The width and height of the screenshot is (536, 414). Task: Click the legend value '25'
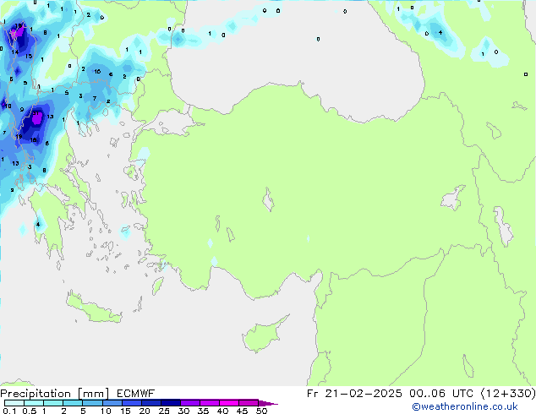164,411
